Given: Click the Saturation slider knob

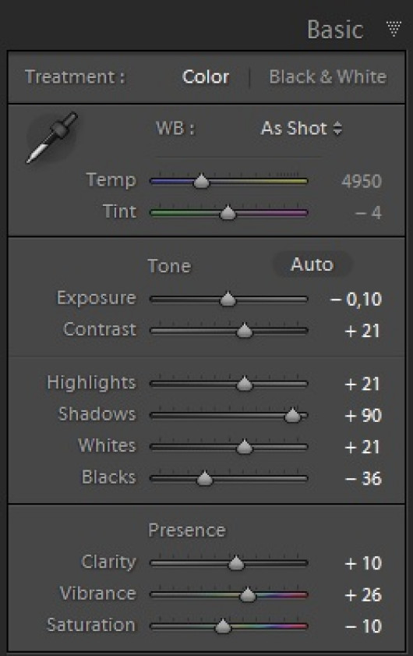Looking at the screenshot, I should [222, 626].
